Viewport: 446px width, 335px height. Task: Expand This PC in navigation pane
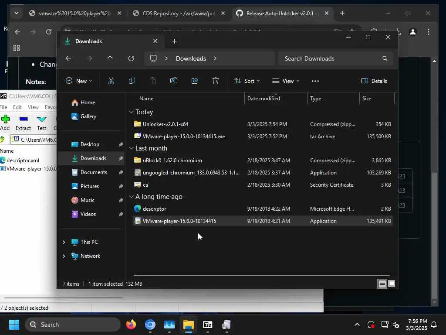click(64, 242)
